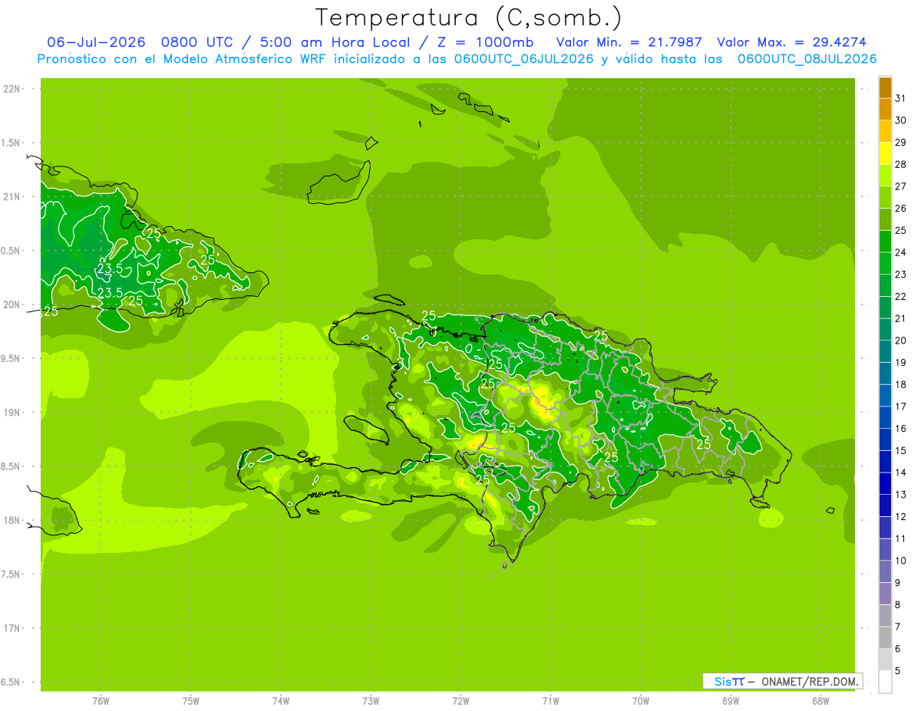Viewport: 921px width, 711px height.
Task: Click the "17N" latitude axis label
Action: pos(12,628)
